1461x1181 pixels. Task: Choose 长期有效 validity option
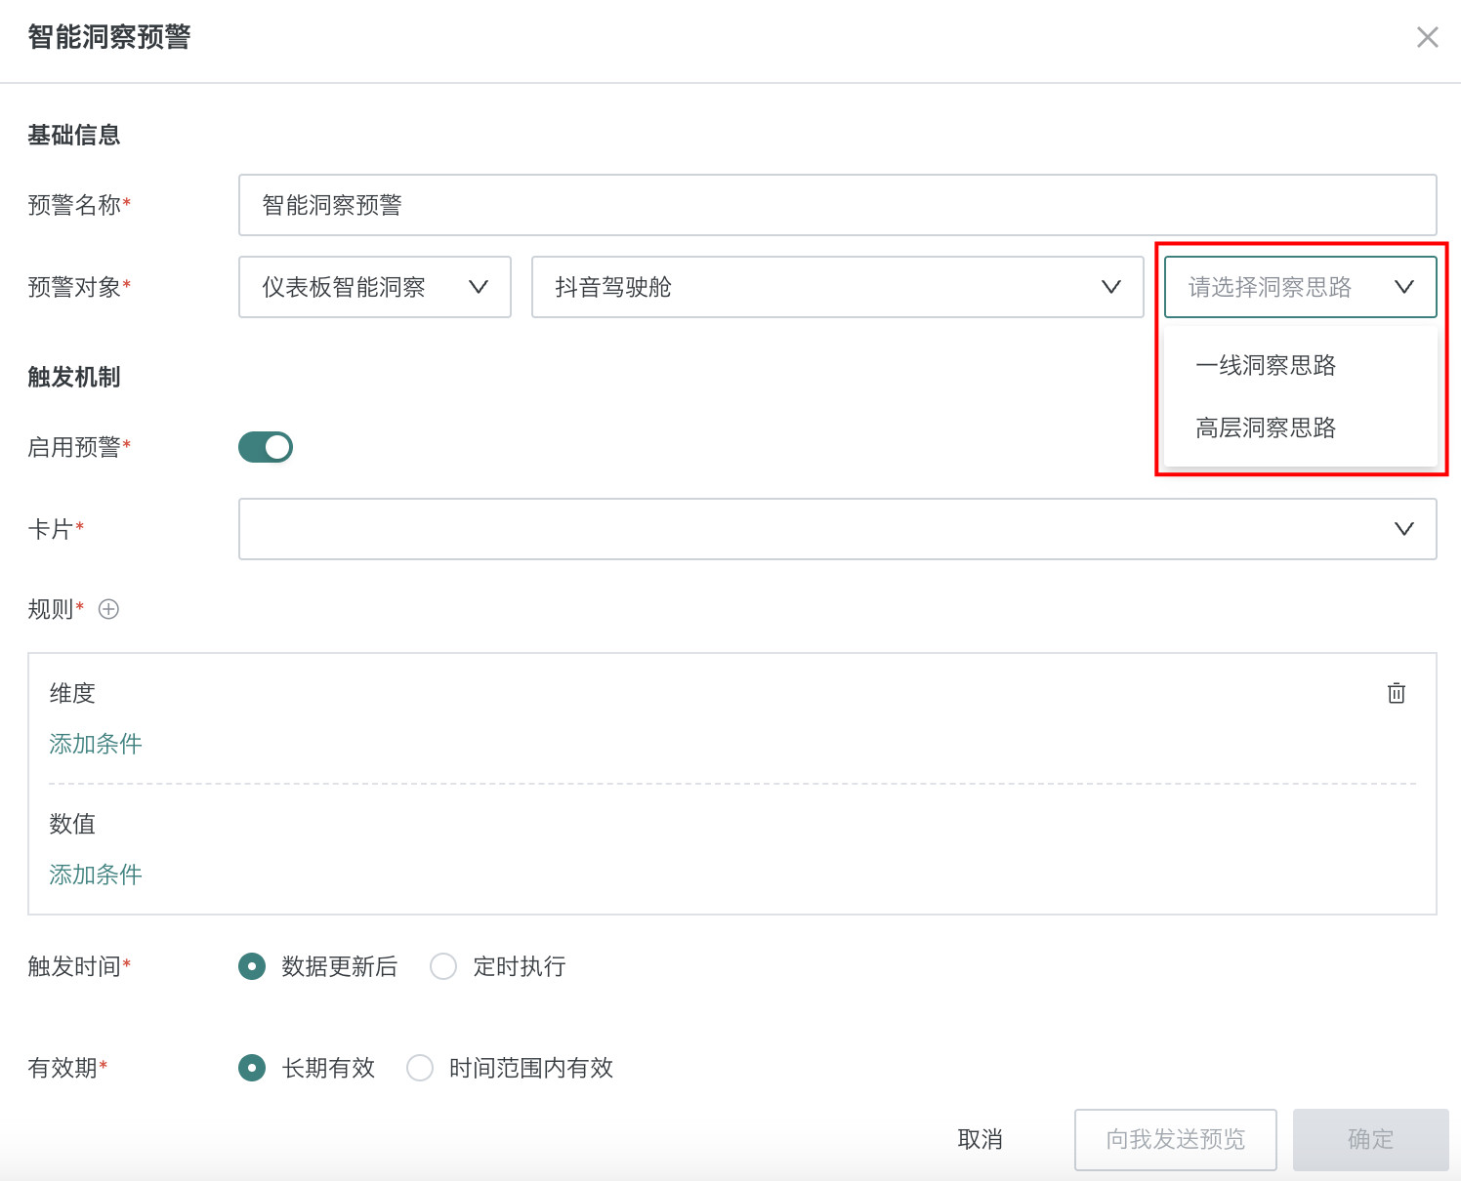click(x=252, y=1068)
